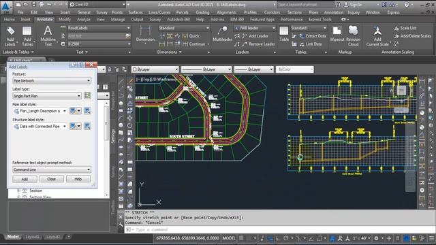Open the ByLayer linetype dropdown
Image resolution: width=436 pixels, height=245 pixels.
click(x=206, y=69)
